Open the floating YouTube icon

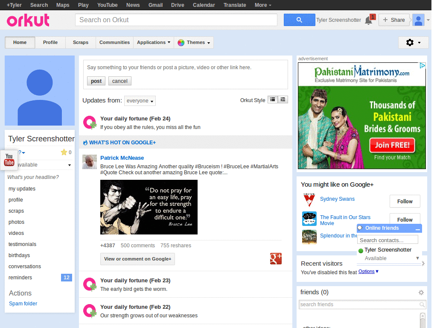[x=9, y=160]
